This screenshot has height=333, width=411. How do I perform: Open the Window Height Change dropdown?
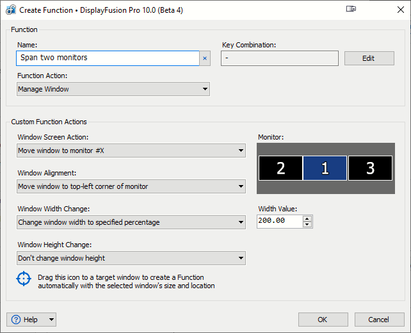(131, 258)
